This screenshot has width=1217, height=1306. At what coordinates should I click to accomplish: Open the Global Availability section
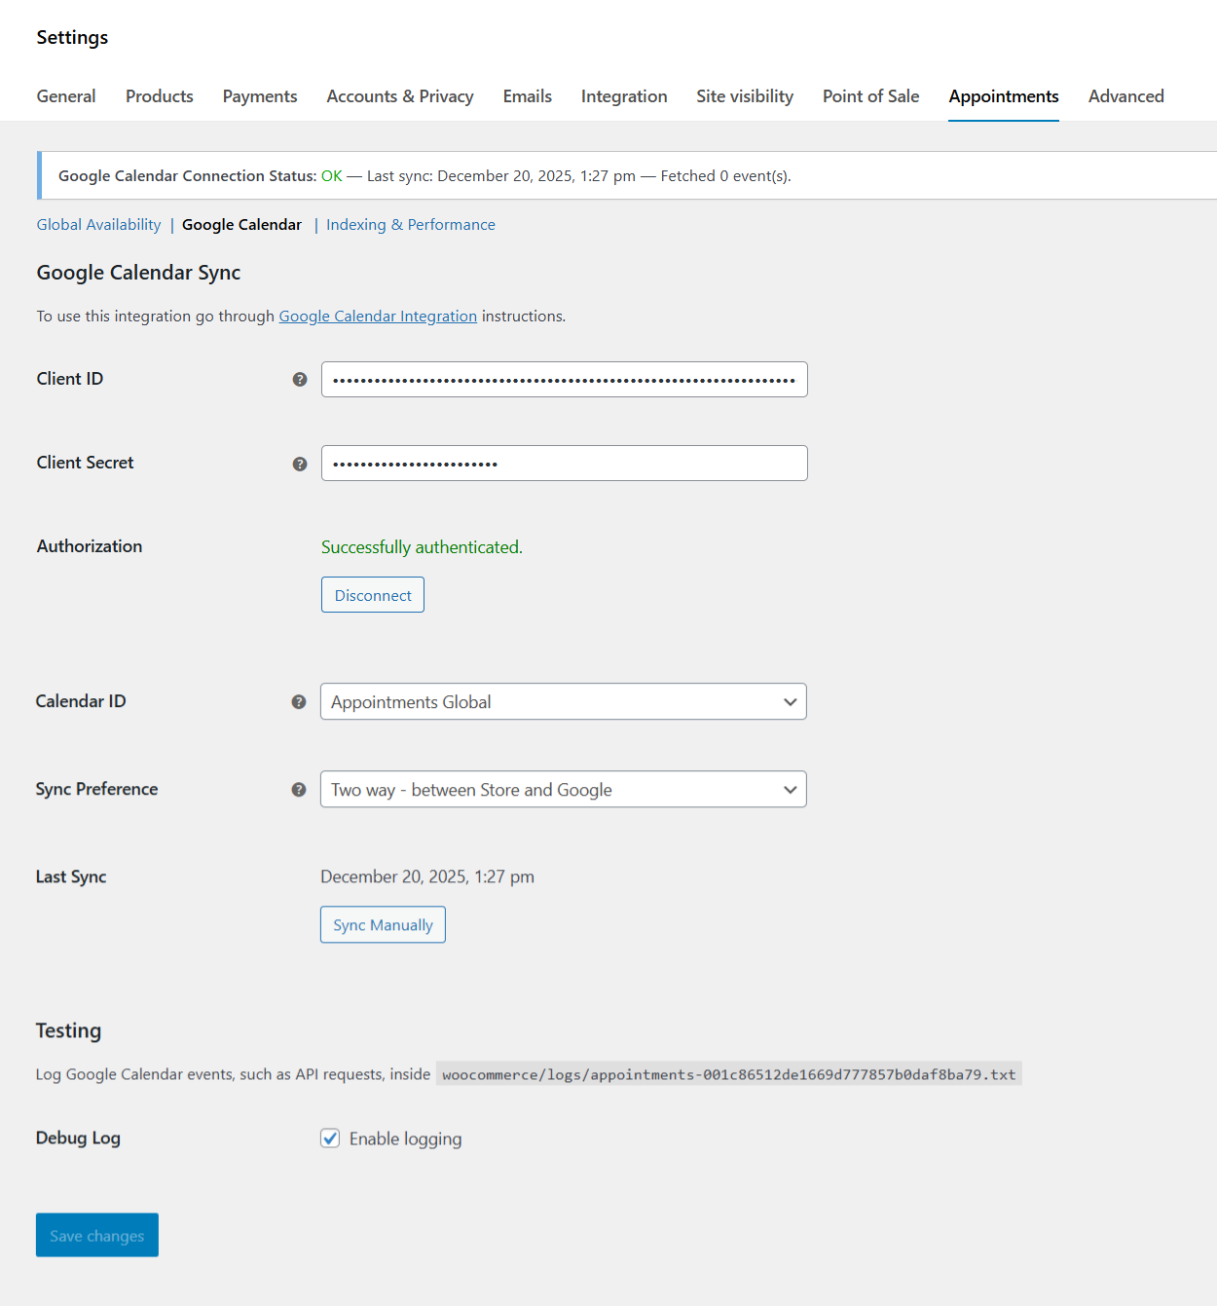98,224
